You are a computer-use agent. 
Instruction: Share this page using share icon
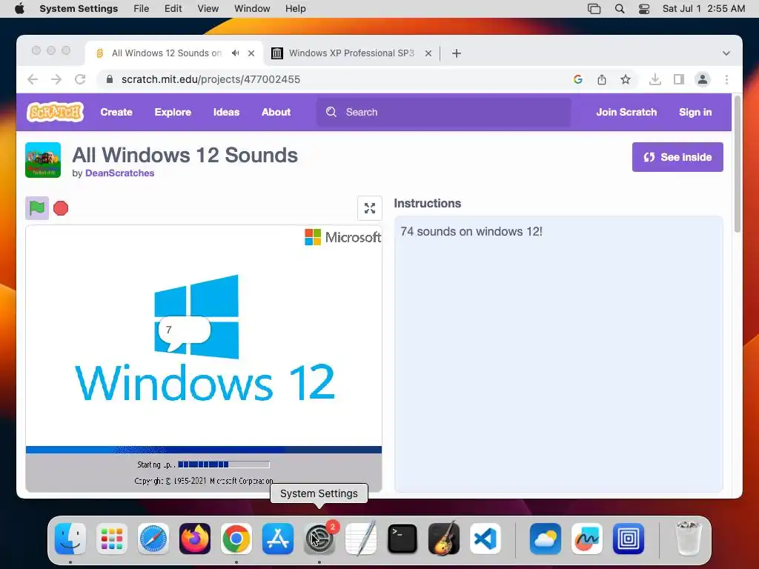(x=602, y=79)
